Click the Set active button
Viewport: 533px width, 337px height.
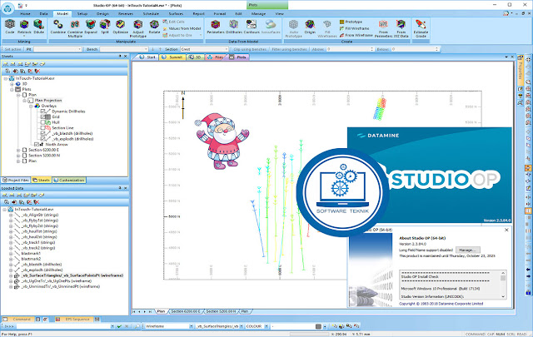[x=12, y=49]
